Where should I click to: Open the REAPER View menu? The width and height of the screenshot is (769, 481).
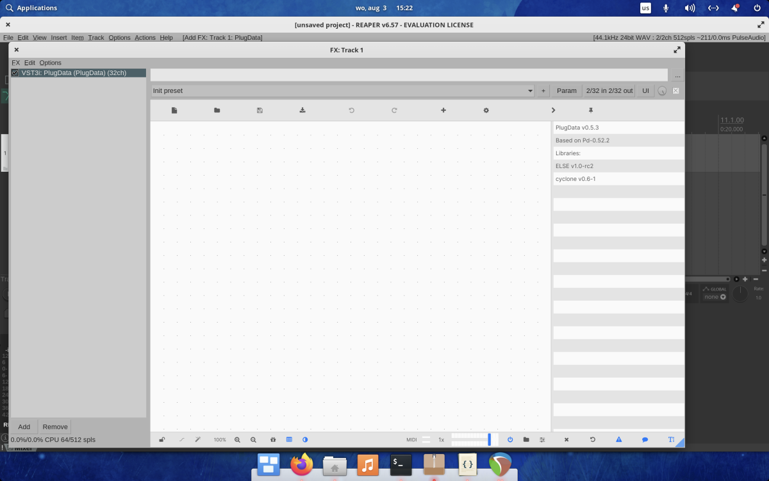click(40, 38)
